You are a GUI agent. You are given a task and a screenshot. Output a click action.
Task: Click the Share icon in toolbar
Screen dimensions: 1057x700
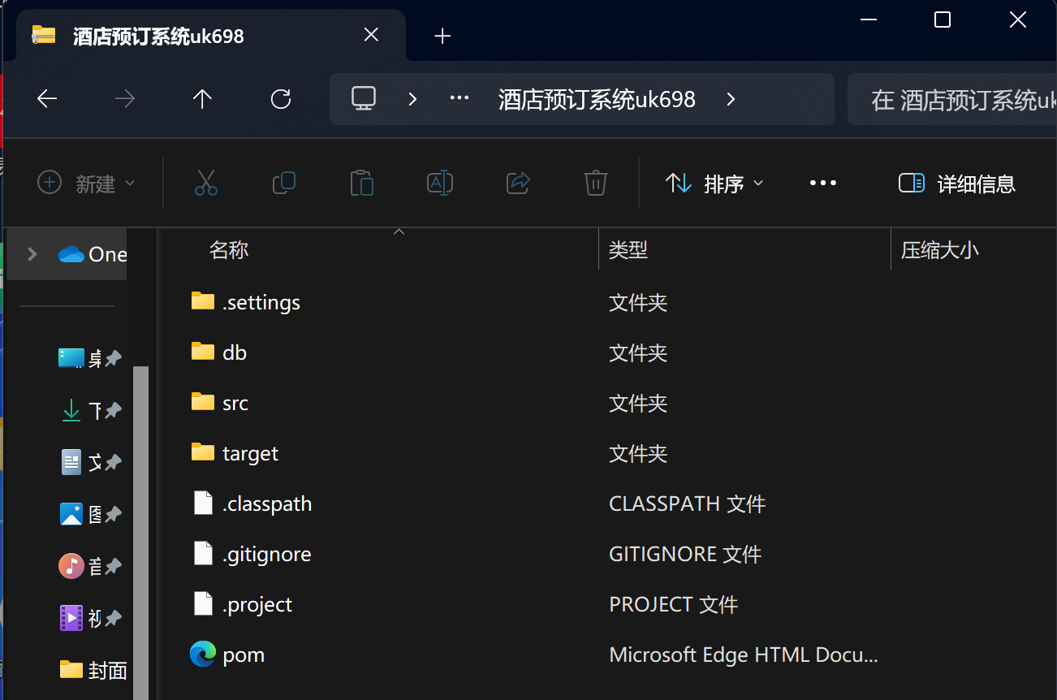518,183
